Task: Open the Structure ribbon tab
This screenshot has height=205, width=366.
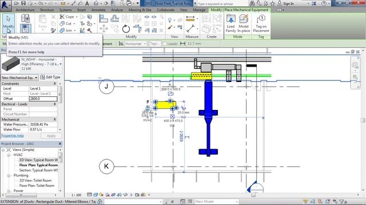Action: (47, 10)
